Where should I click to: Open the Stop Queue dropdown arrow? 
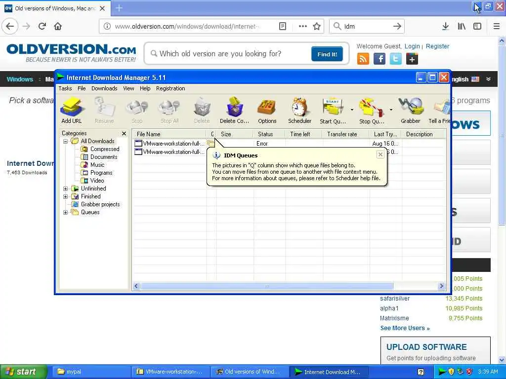click(x=391, y=110)
